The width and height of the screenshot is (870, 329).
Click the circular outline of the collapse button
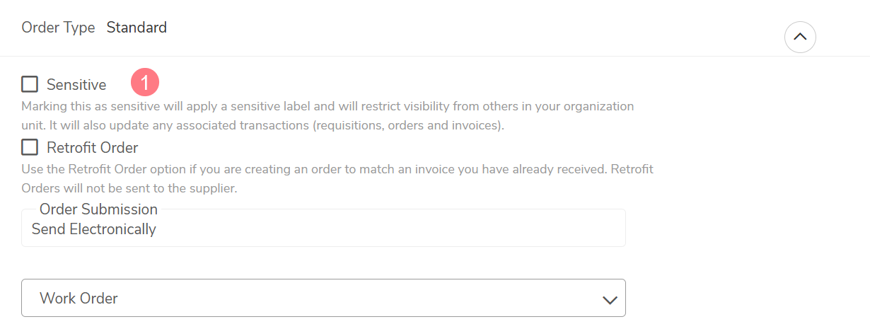(x=800, y=37)
